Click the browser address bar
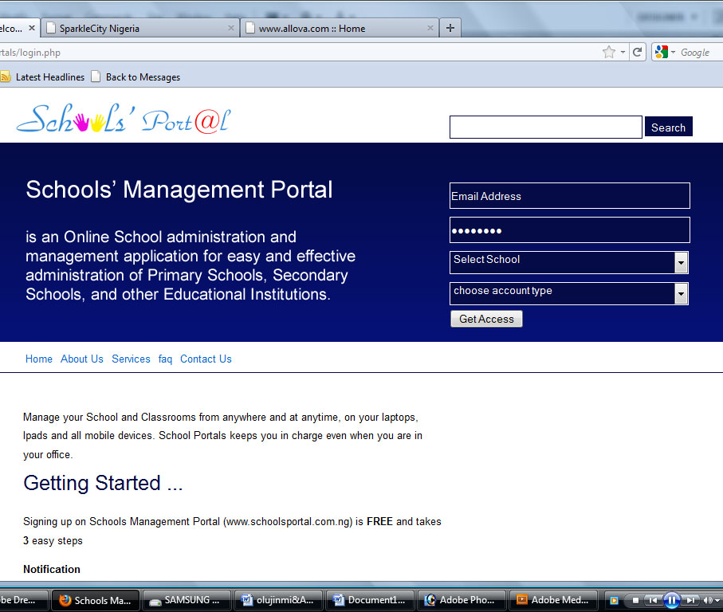The image size is (723, 612). 300,52
